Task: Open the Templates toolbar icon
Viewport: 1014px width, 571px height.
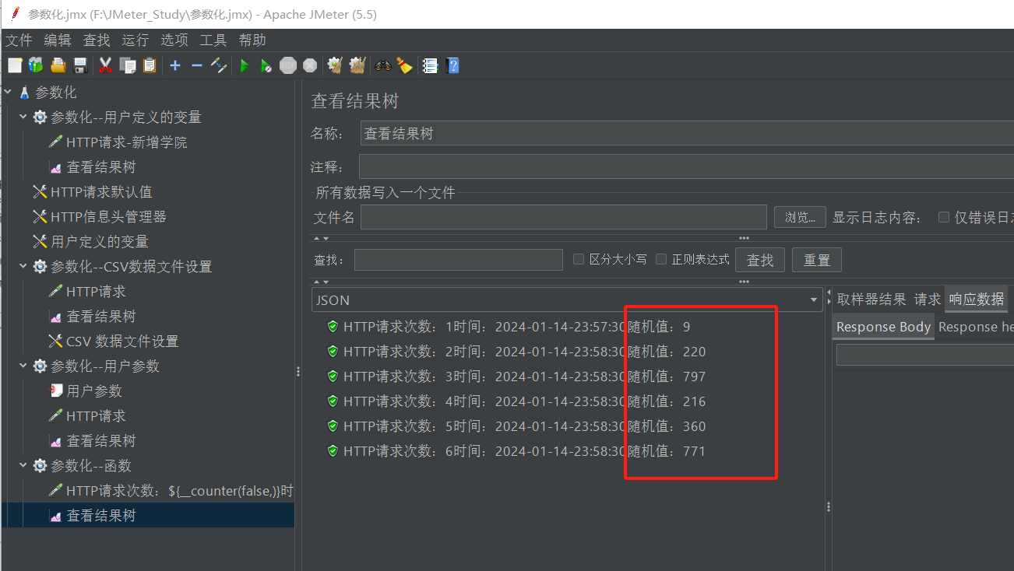Action: click(x=36, y=66)
